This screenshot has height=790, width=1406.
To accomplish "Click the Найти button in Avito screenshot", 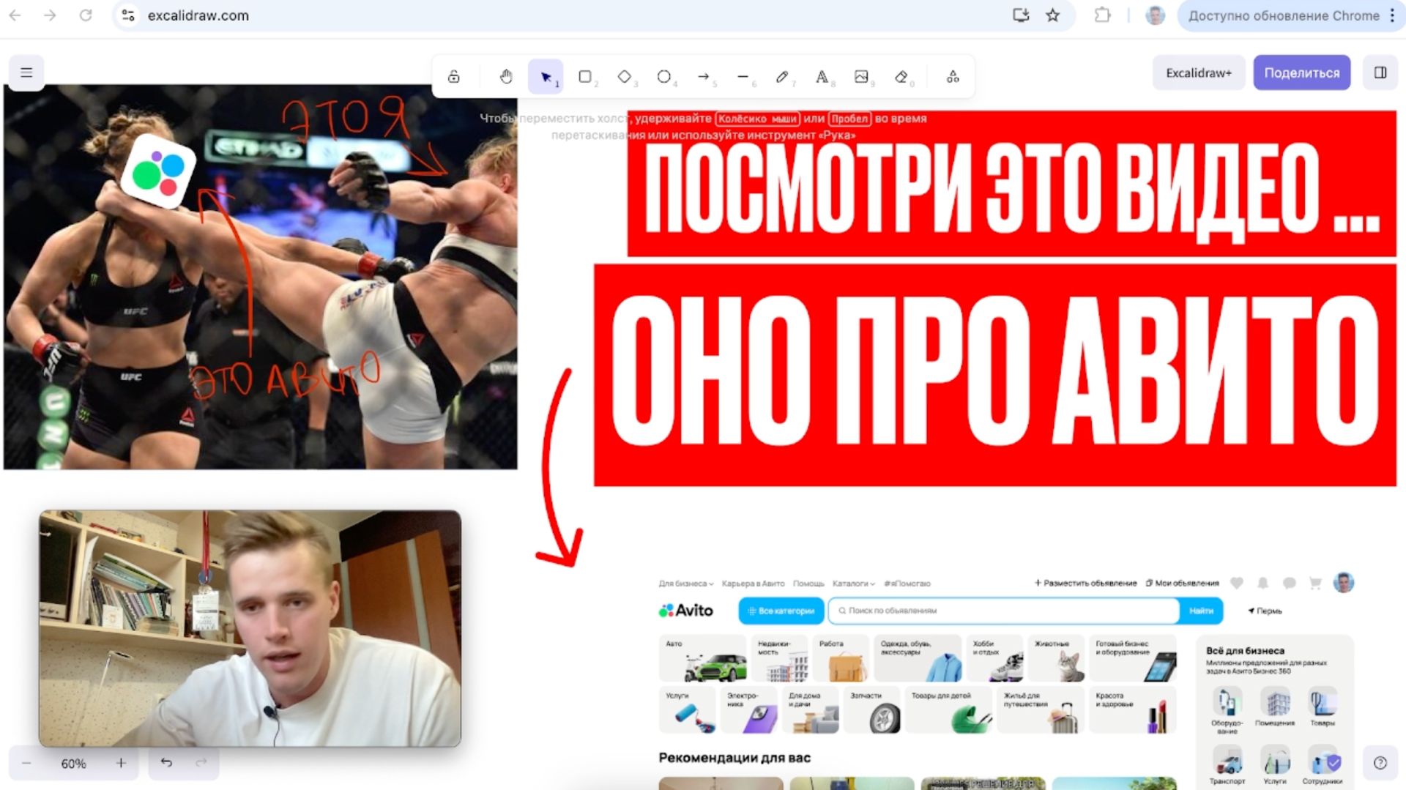I will [x=1201, y=611].
